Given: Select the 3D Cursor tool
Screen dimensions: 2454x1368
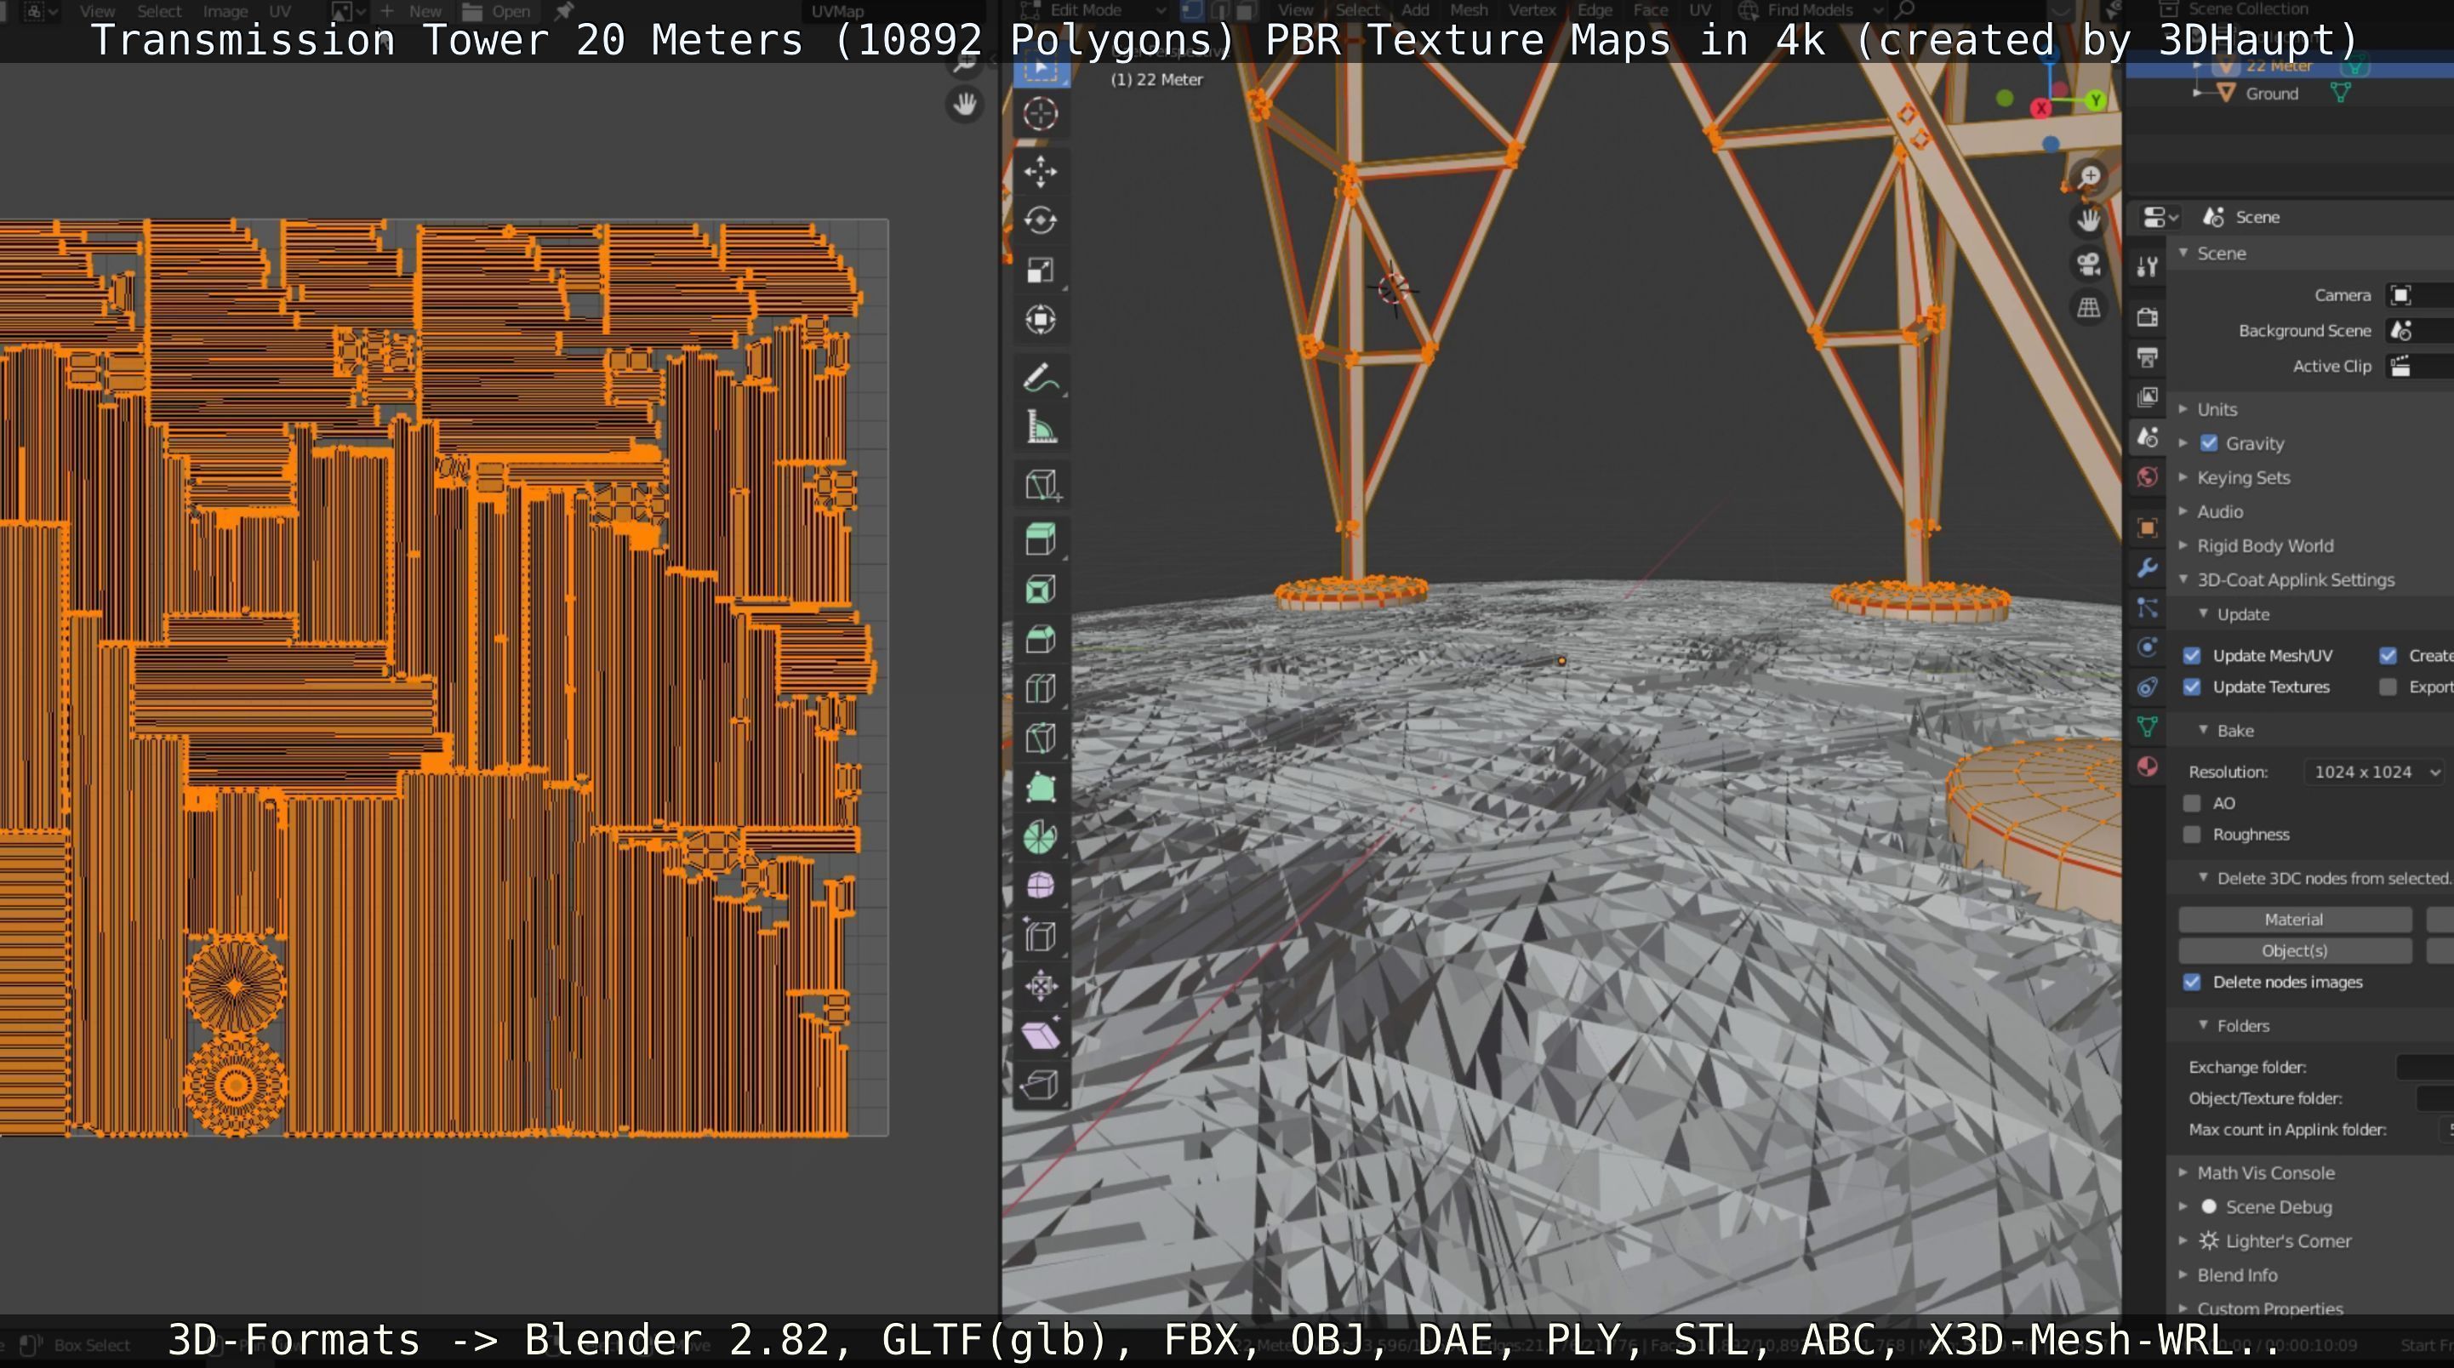Looking at the screenshot, I should pos(1041,114).
